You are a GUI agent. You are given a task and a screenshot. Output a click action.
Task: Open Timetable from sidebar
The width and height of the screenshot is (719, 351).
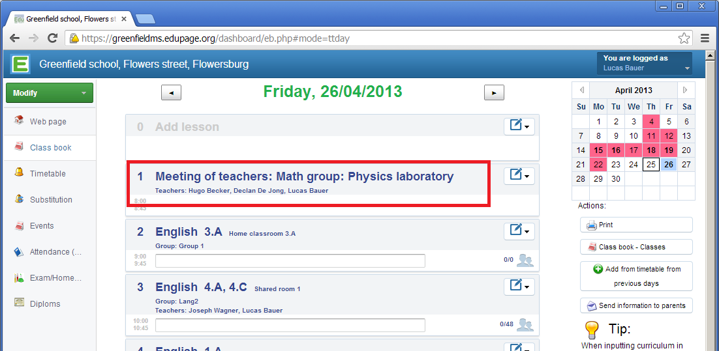click(x=50, y=174)
